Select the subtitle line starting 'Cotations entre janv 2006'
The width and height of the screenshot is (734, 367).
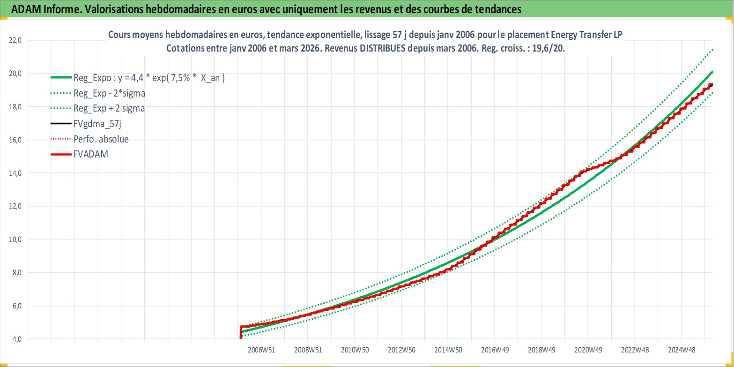point(366,48)
